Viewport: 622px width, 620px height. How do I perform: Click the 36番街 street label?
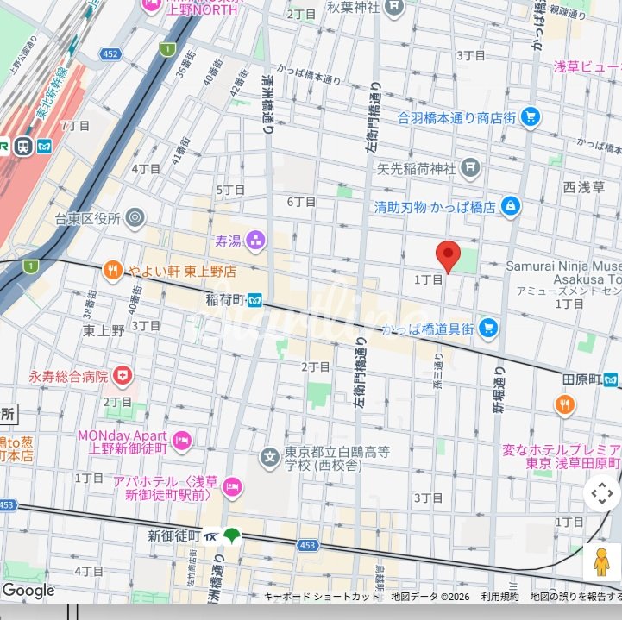point(185,64)
